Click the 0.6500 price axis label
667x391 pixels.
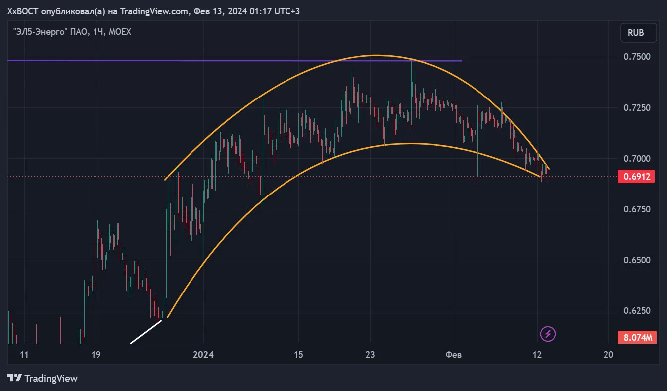(637, 260)
